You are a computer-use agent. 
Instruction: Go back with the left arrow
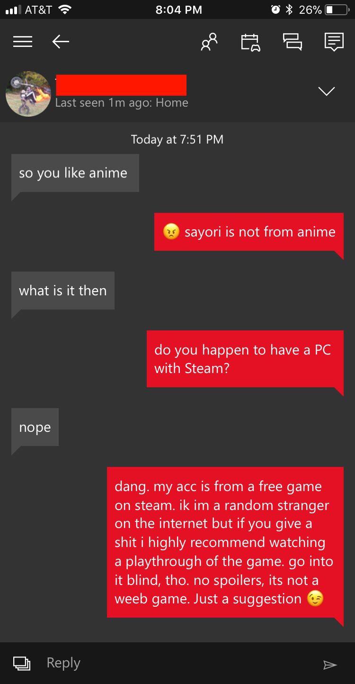pyautogui.click(x=61, y=42)
